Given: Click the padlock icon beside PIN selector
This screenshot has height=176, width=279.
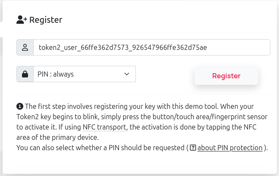Looking at the screenshot, I should [x=25, y=74].
